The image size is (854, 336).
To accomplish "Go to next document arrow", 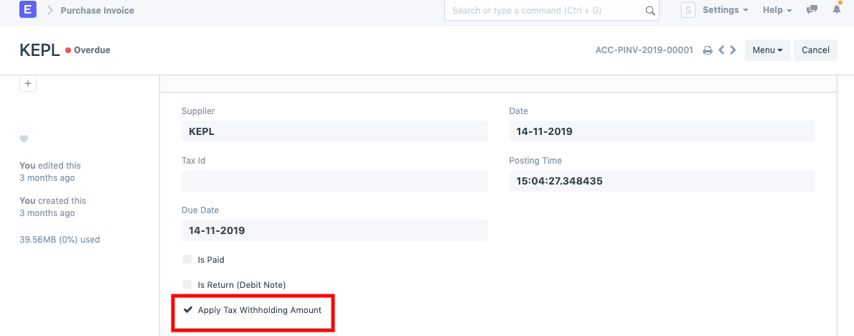I will (x=732, y=50).
